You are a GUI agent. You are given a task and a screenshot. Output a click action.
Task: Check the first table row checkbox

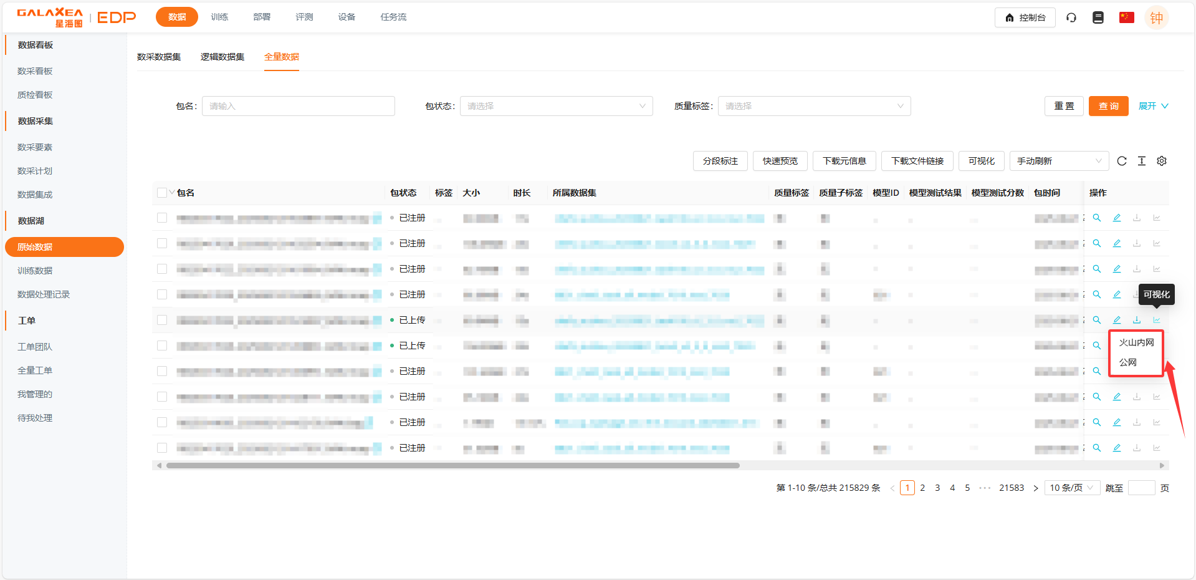click(162, 218)
